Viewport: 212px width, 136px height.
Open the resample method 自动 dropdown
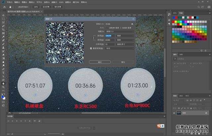click(x=120, y=49)
